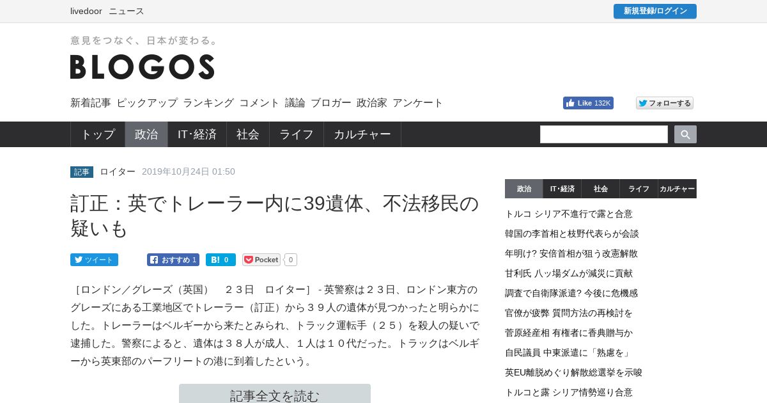Click the Hatena B! bookmark button
This screenshot has width=767, height=403.
[x=221, y=260]
